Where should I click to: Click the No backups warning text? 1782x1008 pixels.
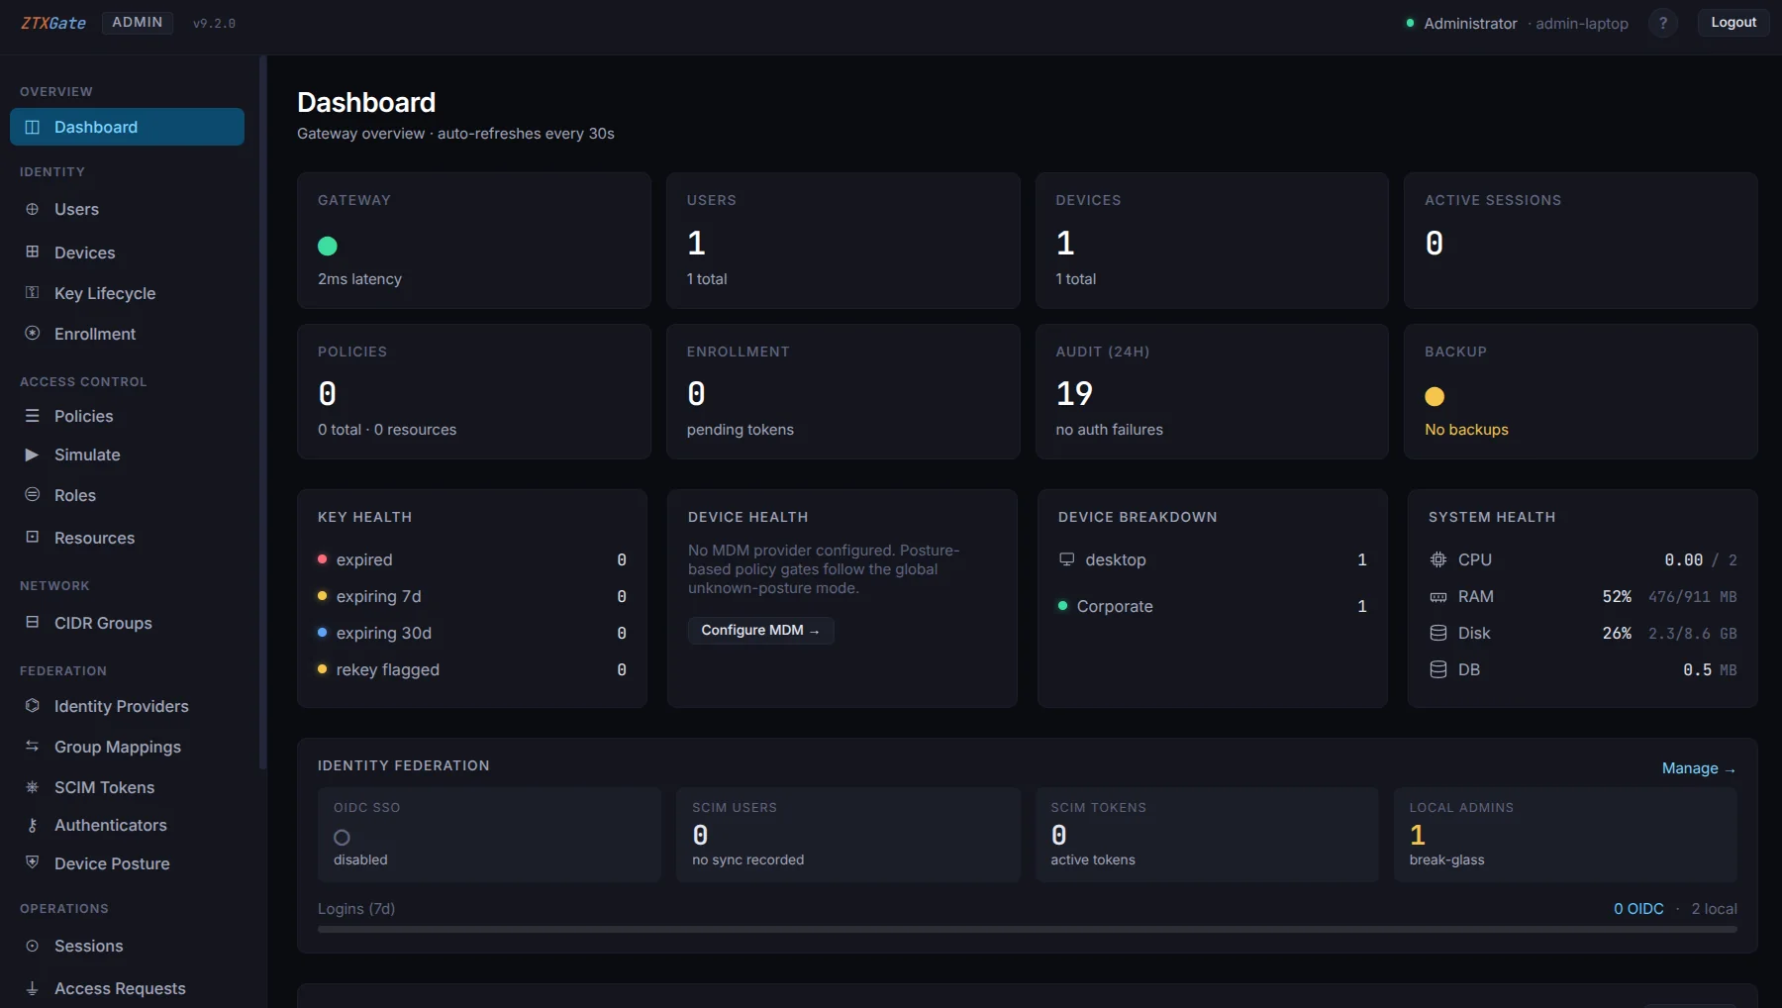point(1466,430)
